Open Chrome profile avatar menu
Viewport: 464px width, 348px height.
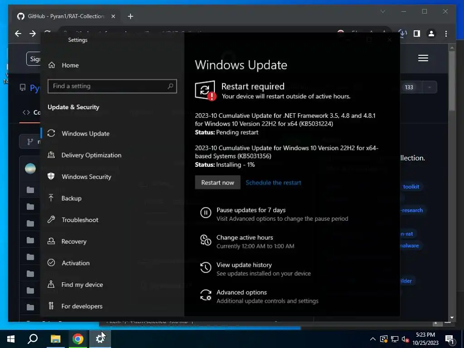431,34
